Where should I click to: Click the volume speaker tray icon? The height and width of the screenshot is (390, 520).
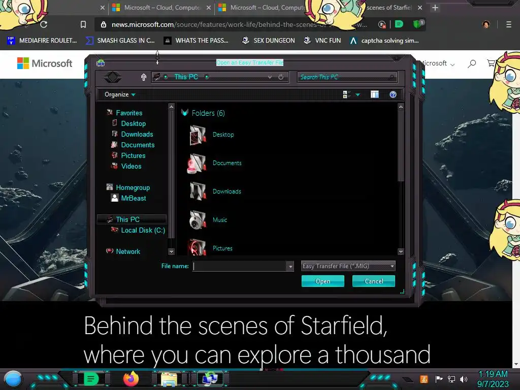coord(464,379)
